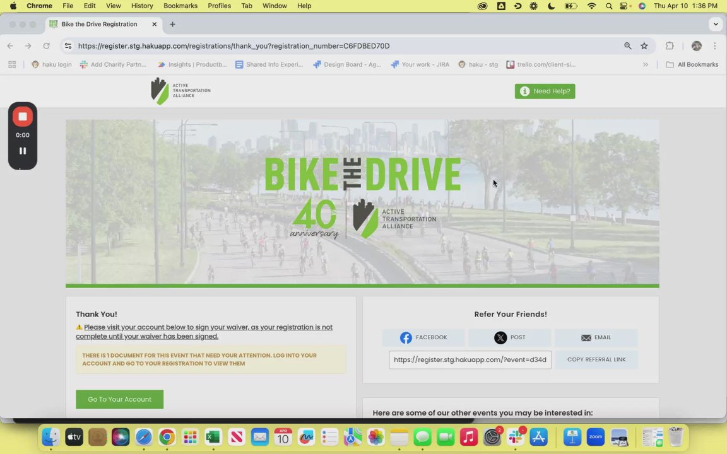The height and width of the screenshot is (454, 727).
Task: View site information icon in address bar
Action: pos(68,46)
